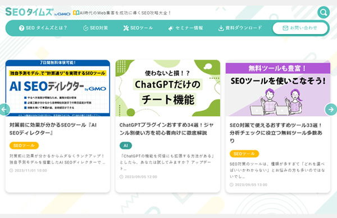Screen dimensions: 337x218
Task: Click excerpt starting SEO対策のツールは、種類が
Action: [x=277, y=170]
